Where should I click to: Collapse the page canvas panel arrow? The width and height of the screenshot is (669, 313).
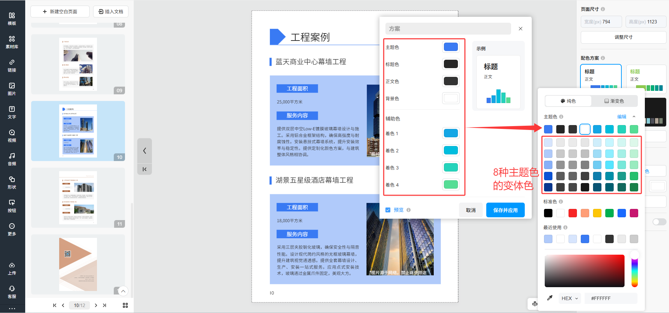(x=145, y=151)
